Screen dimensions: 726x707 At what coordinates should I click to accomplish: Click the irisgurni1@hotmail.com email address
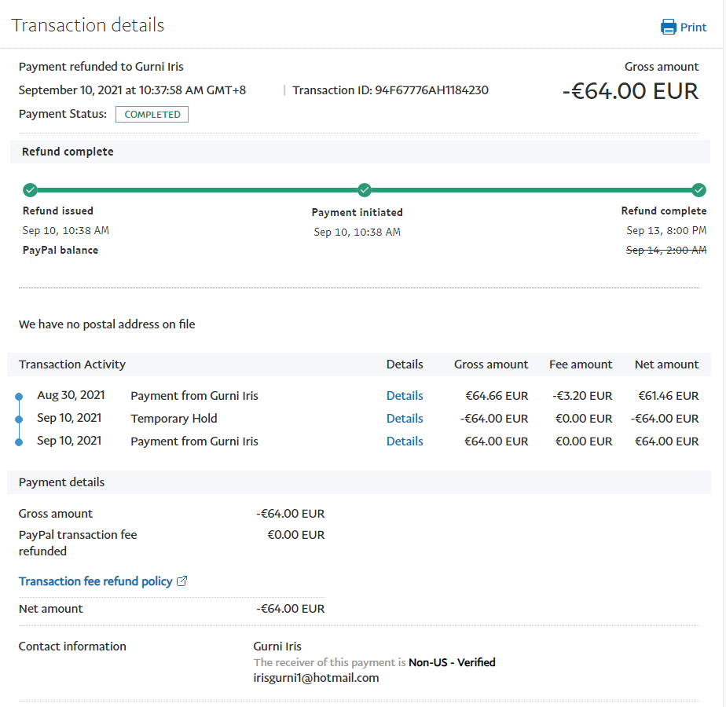[316, 677]
